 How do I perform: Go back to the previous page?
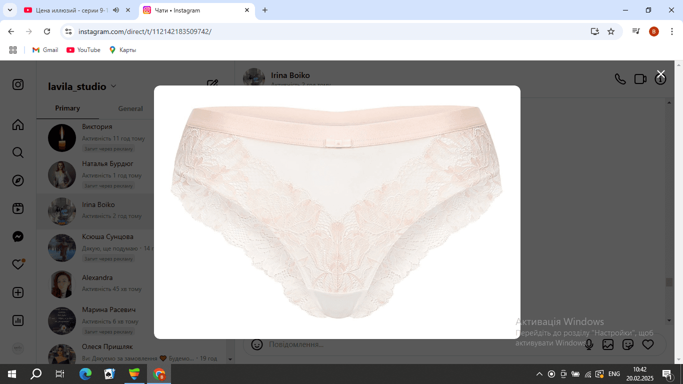coord(11,31)
